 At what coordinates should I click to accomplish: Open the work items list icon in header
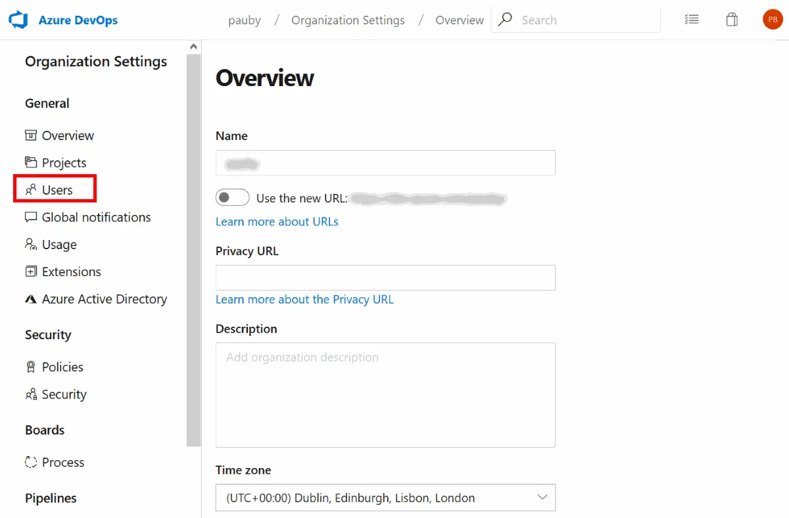692,20
